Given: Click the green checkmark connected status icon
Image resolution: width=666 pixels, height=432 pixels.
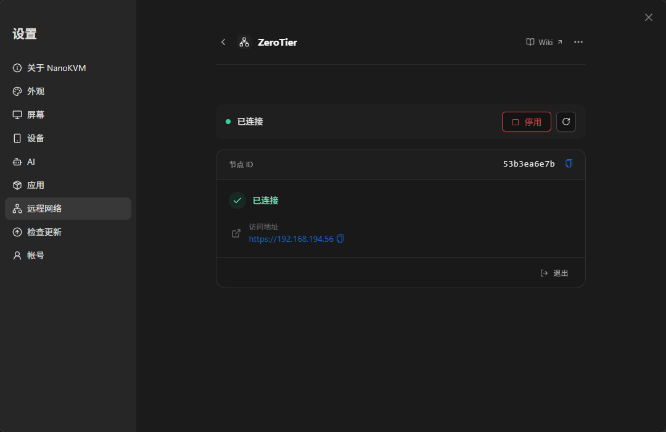Looking at the screenshot, I should click(237, 201).
